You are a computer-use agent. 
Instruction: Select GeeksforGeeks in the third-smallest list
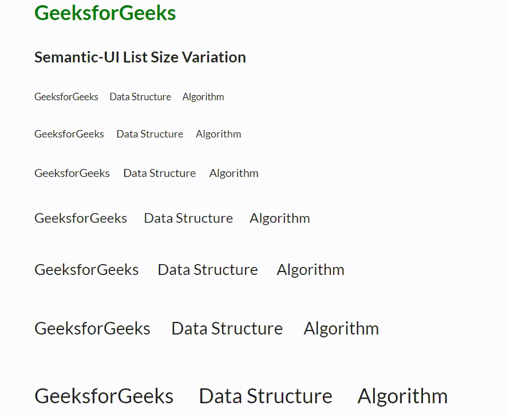coord(72,173)
